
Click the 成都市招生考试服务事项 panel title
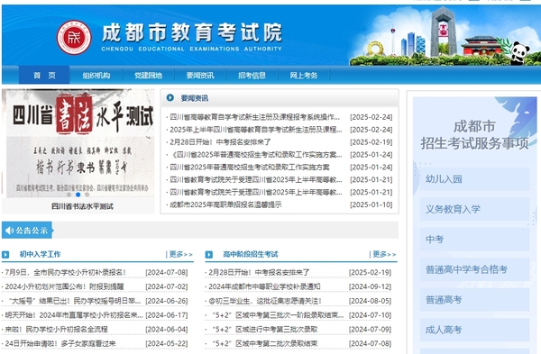click(x=474, y=135)
